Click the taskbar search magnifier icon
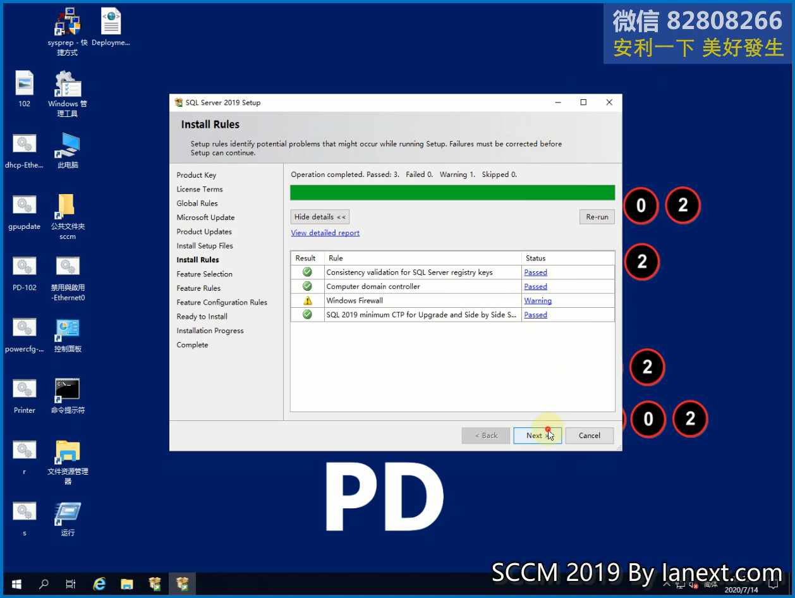795x598 pixels. [x=44, y=584]
